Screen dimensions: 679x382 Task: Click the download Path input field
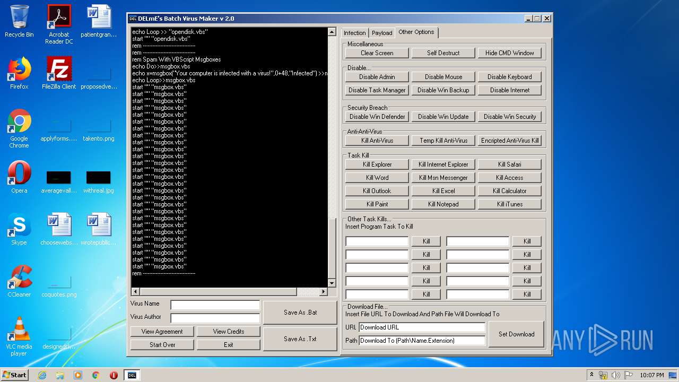click(x=422, y=341)
